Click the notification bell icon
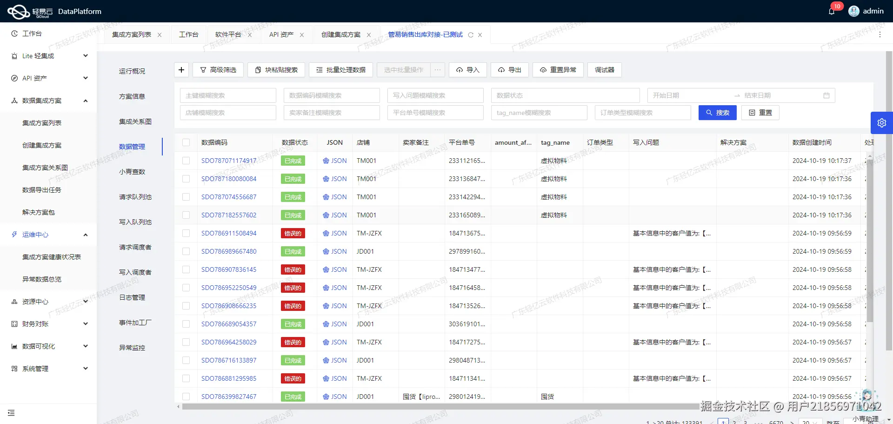The width and height of the screenshot is (893, 424). (832, 11)
